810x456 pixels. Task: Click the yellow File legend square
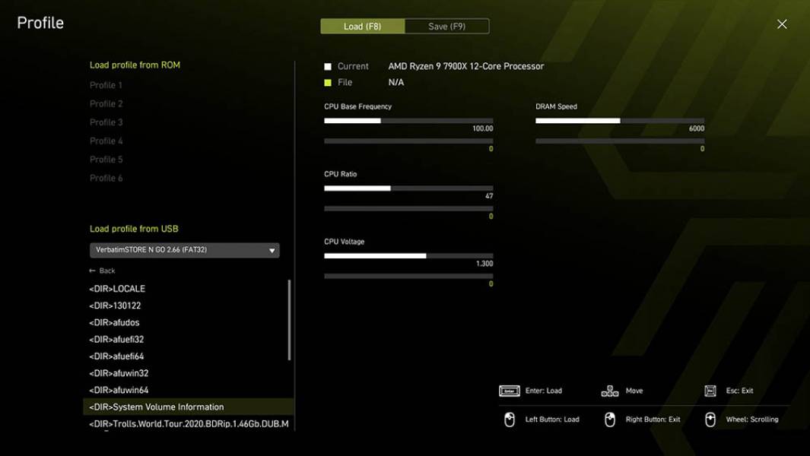(x=327, y=82)
